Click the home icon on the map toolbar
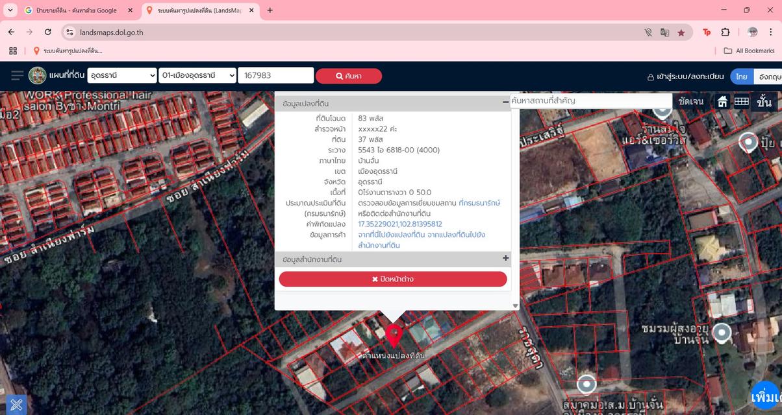 tap(722, 102)
